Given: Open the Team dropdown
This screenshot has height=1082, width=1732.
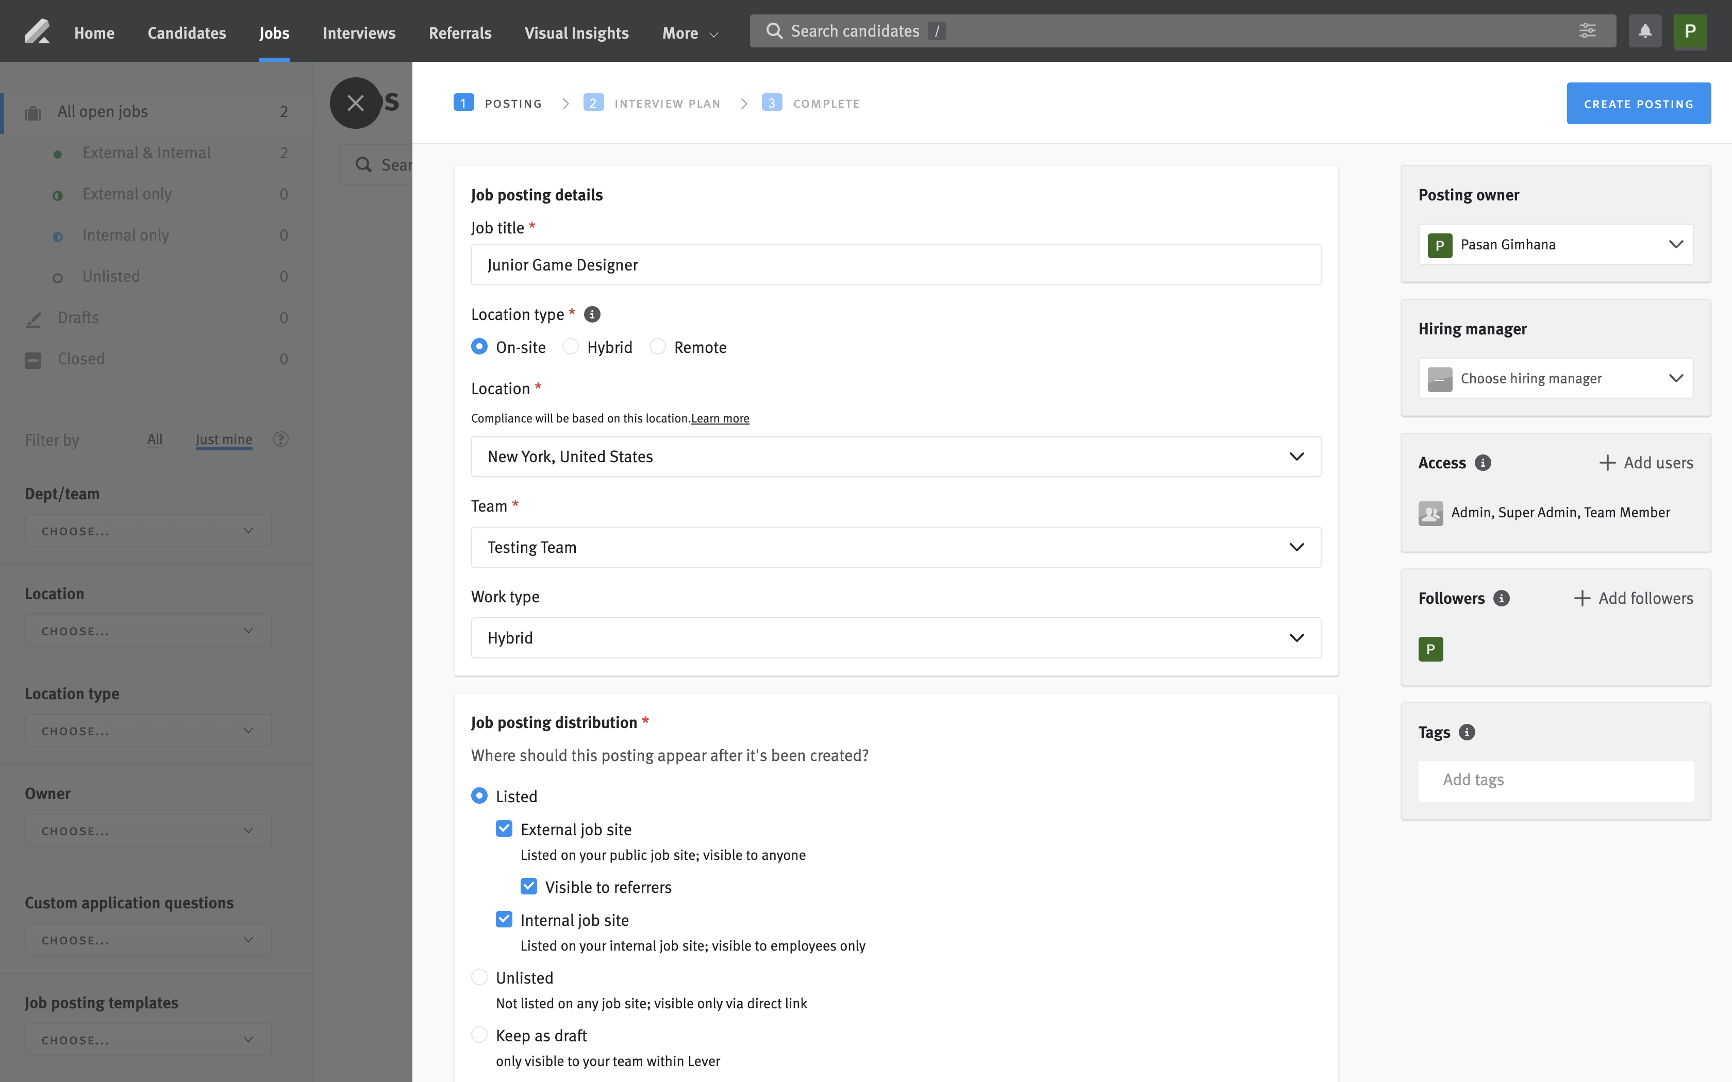Looking at the screenshot, I should click(x=895, y=547).
